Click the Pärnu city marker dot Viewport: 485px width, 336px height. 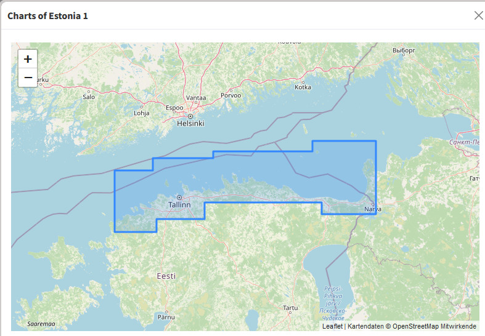click(166, 311)
